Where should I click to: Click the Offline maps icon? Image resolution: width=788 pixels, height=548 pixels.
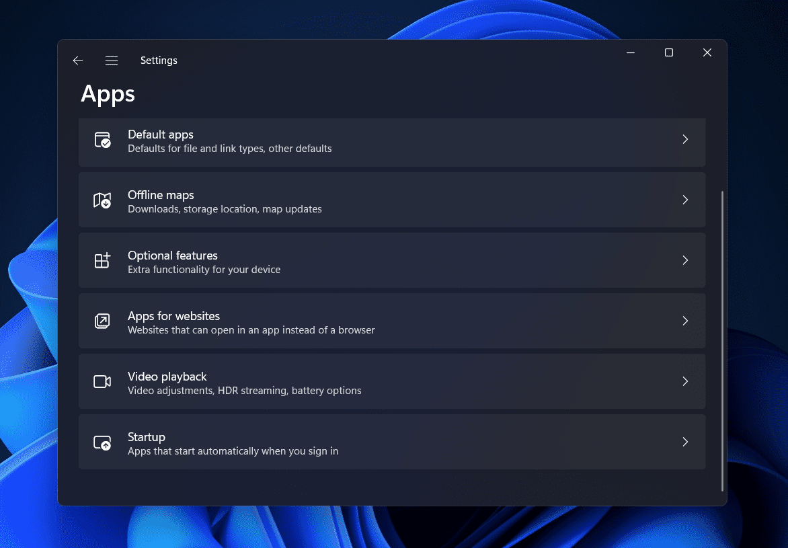click(102, 200)
